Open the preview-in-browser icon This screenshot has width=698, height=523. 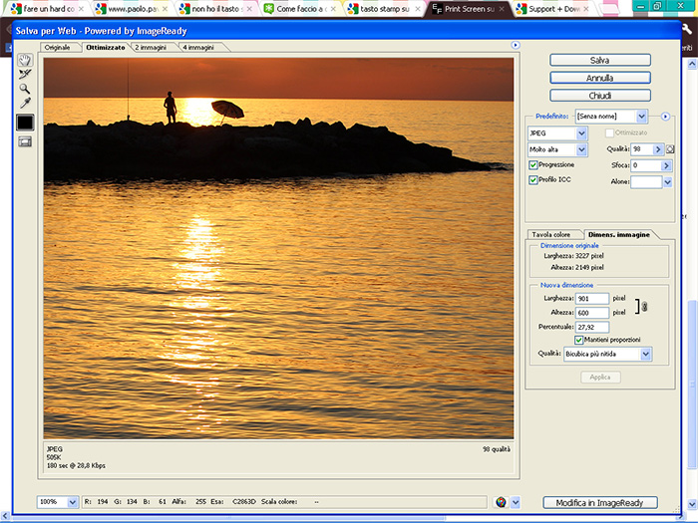[x=501, y=502]
